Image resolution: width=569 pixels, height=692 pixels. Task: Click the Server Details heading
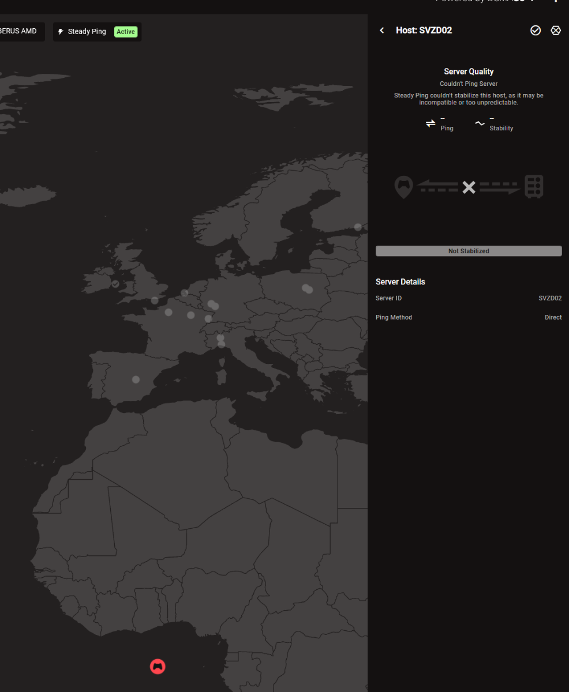pos(400,282)
